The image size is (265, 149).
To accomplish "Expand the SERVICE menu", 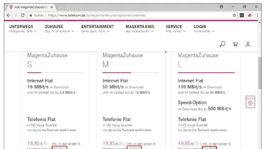I will pos(176,29).
